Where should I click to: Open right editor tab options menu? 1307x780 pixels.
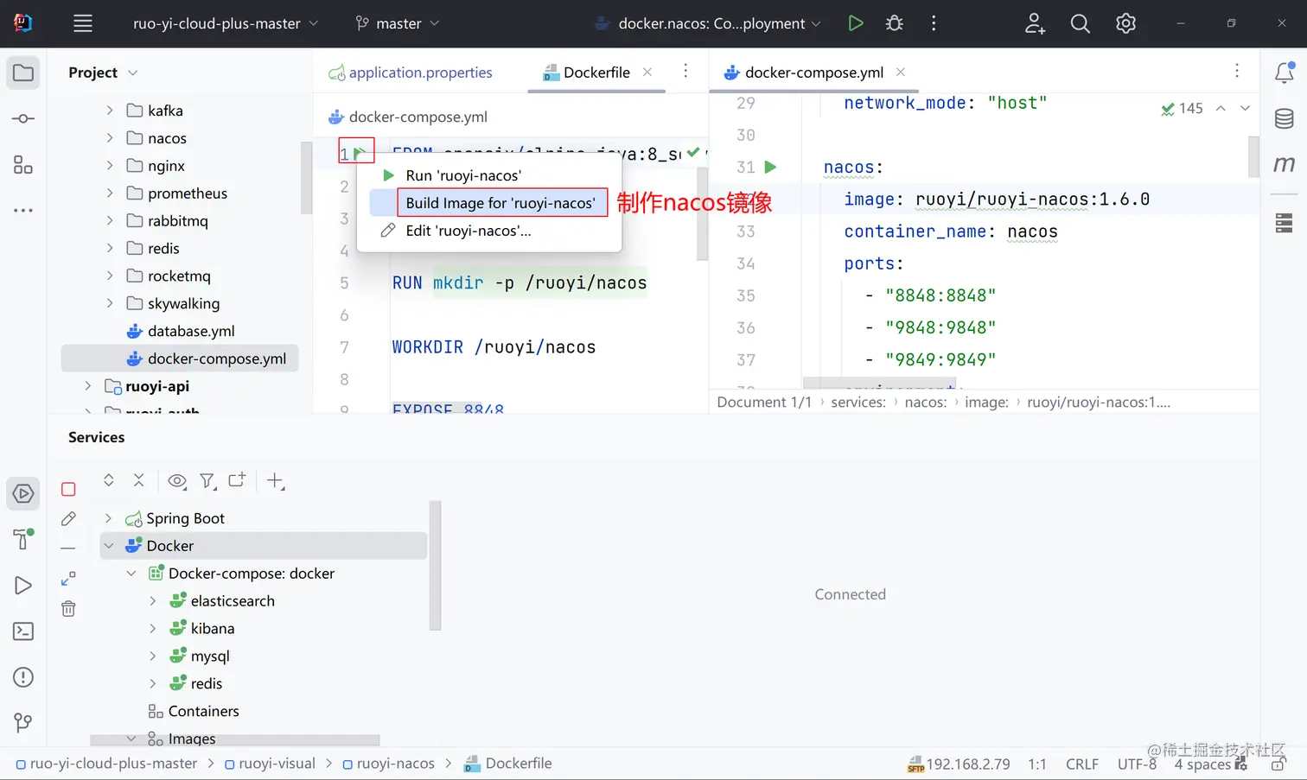1237,71
